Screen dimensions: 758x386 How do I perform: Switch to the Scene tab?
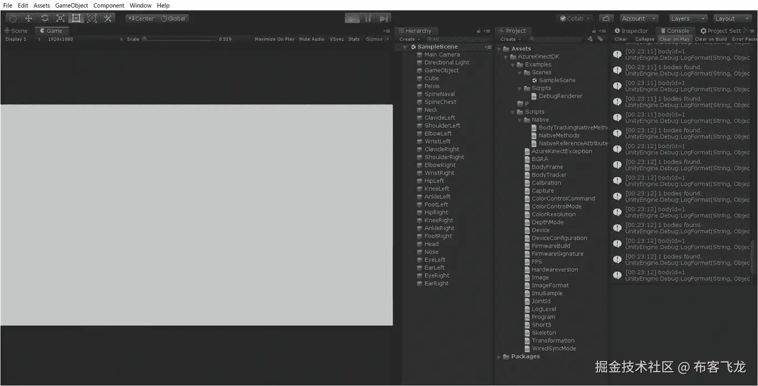(16, 31)
